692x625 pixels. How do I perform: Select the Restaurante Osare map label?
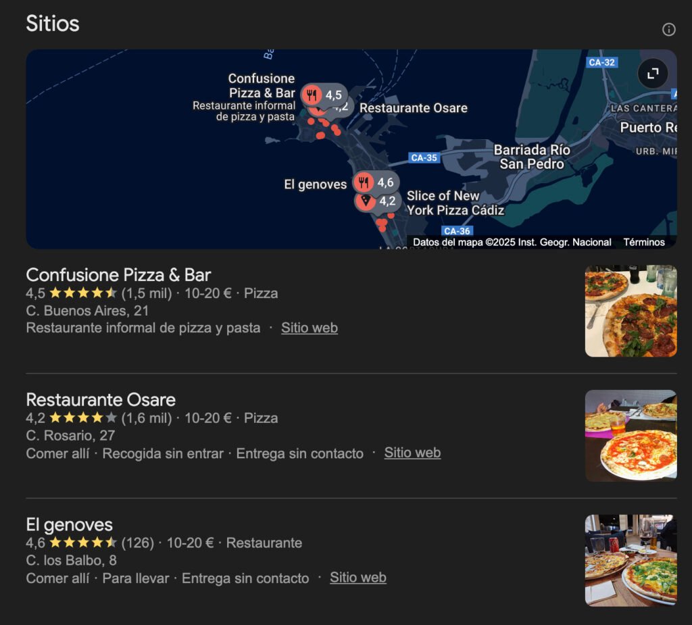click(414, 108)
